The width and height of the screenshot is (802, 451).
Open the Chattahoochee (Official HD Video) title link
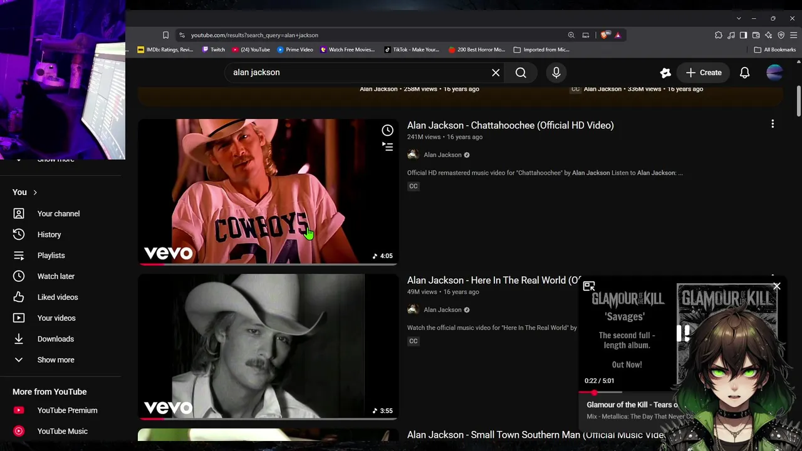point(510,125)
